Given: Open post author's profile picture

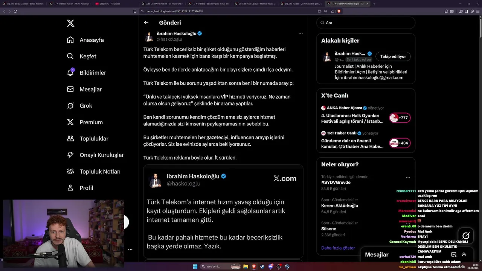Looking at the screenshot, I should 149,37.
